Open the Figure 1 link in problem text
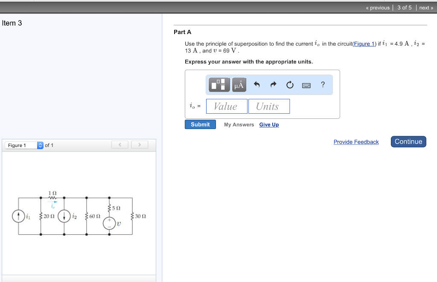 [x=364, y=43]
